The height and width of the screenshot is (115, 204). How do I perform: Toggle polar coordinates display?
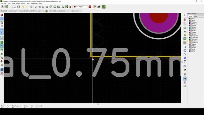click(x=2, y=22)
